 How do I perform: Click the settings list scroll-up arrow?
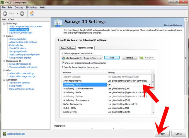pos(153,72)
